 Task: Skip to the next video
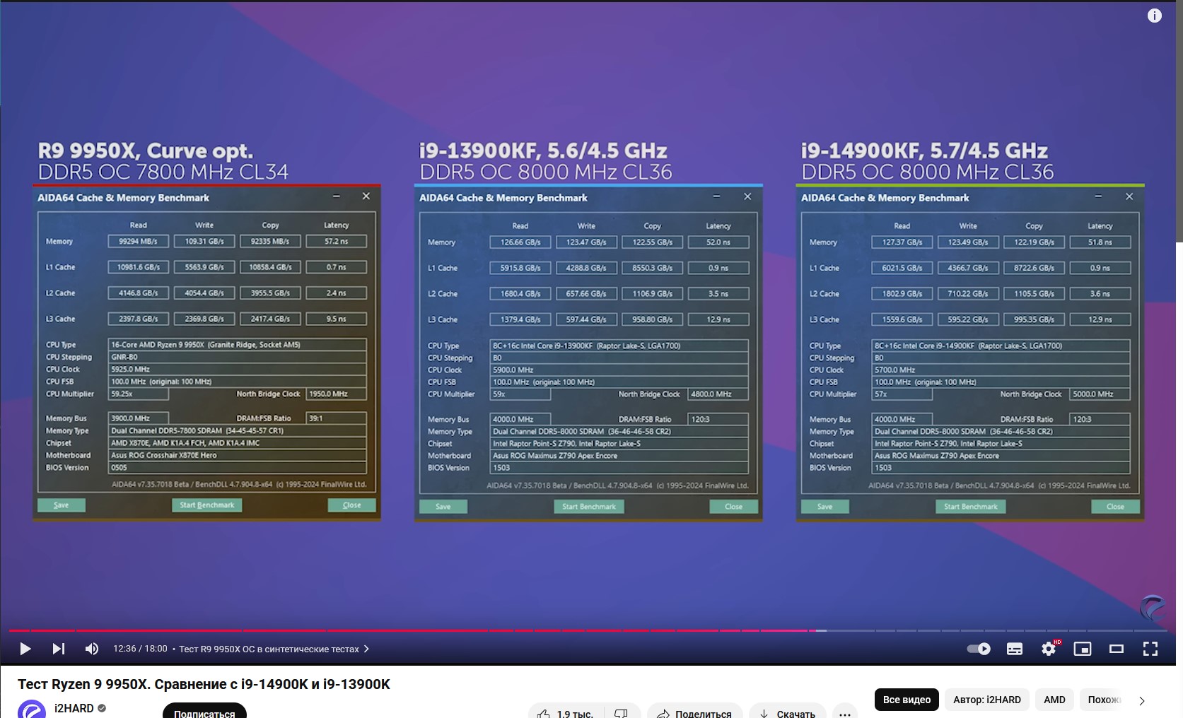[x=59, y=649]
